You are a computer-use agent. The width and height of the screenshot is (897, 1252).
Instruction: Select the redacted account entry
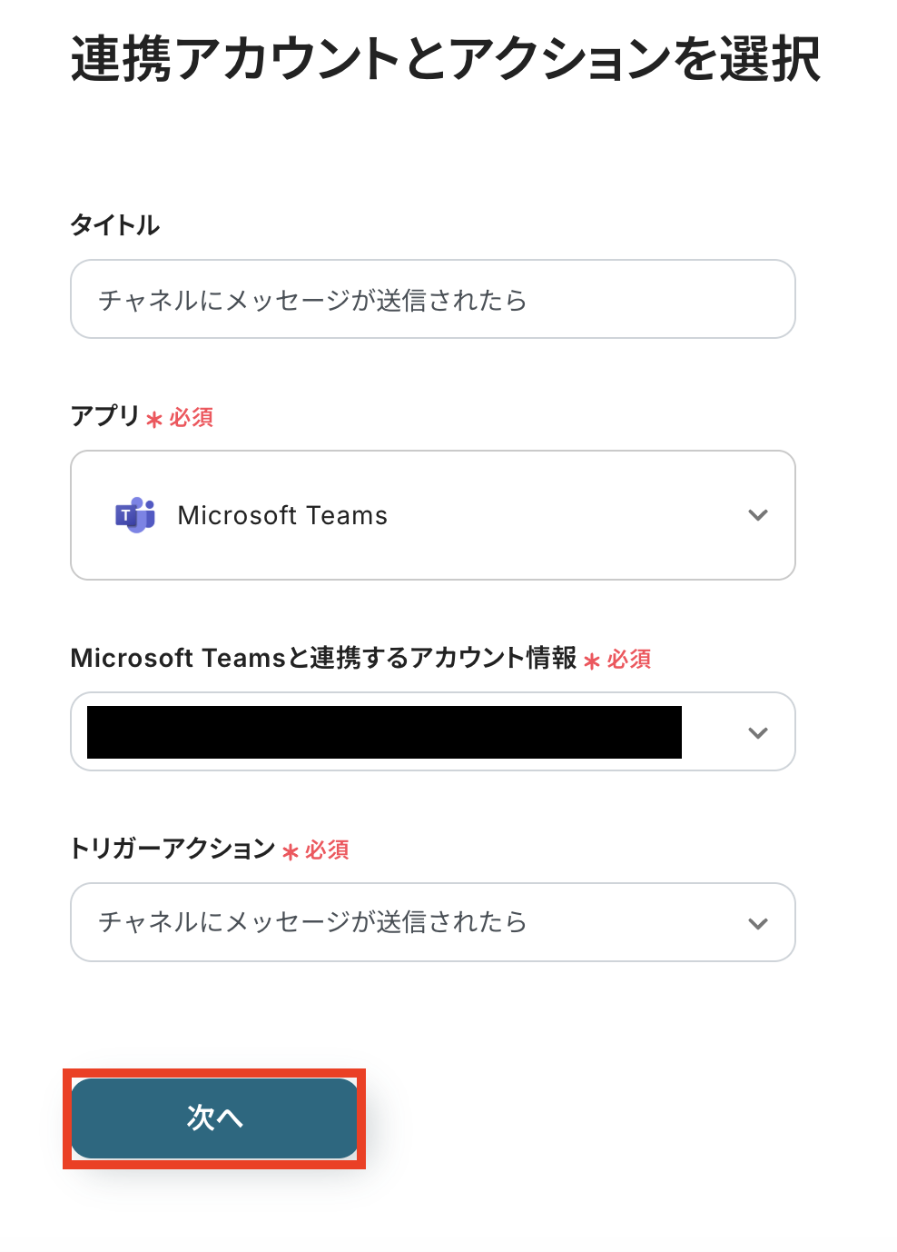(x=384, y=732)
